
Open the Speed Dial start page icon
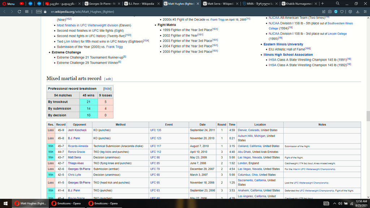coord(27,12)
